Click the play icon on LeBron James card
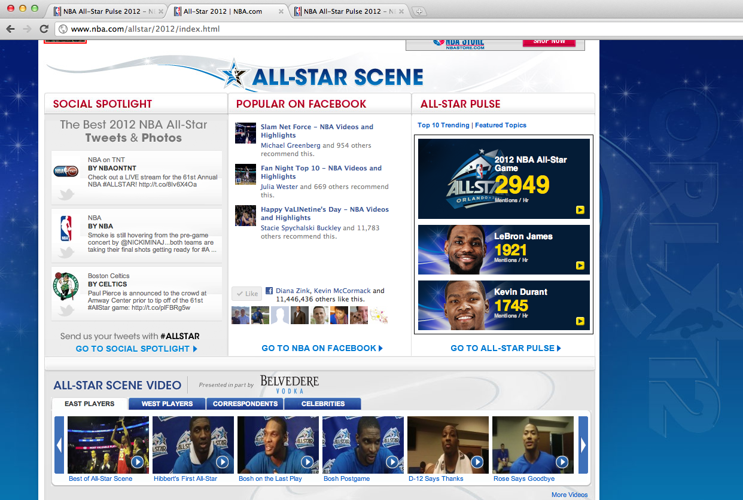The width and height of the screenshot is (743, 500). pos(580,266)
